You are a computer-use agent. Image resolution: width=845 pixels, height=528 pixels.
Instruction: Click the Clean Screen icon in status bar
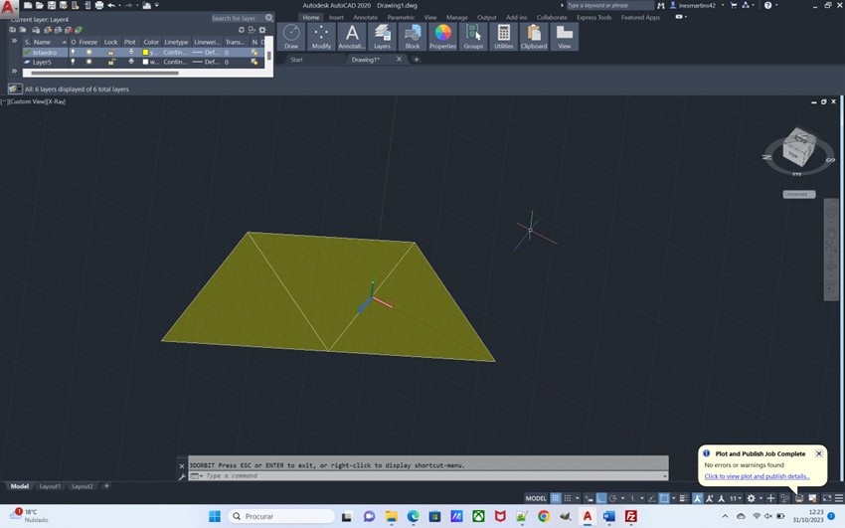tap(827, 498)
